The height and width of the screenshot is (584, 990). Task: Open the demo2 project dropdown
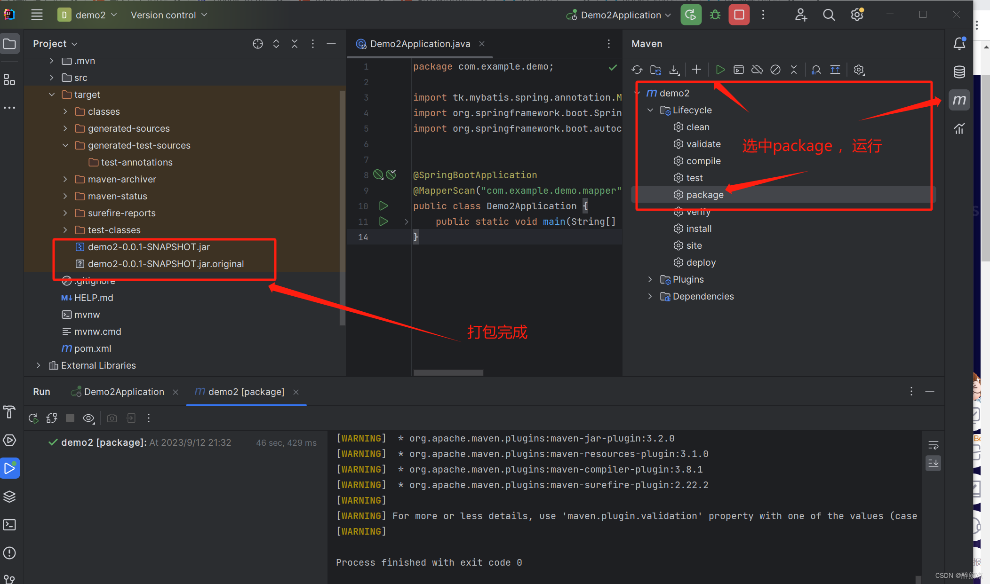click(x=88, y=15)
